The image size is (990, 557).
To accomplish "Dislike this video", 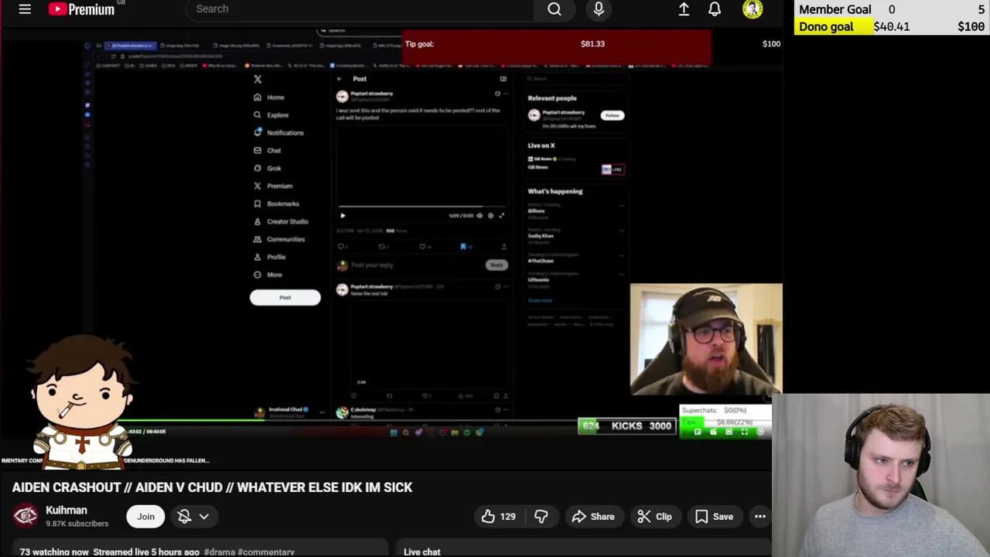I will point(541,517).
